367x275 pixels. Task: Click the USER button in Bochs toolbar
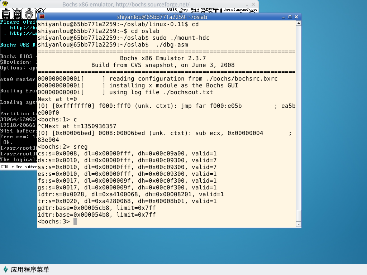point(172,10)
